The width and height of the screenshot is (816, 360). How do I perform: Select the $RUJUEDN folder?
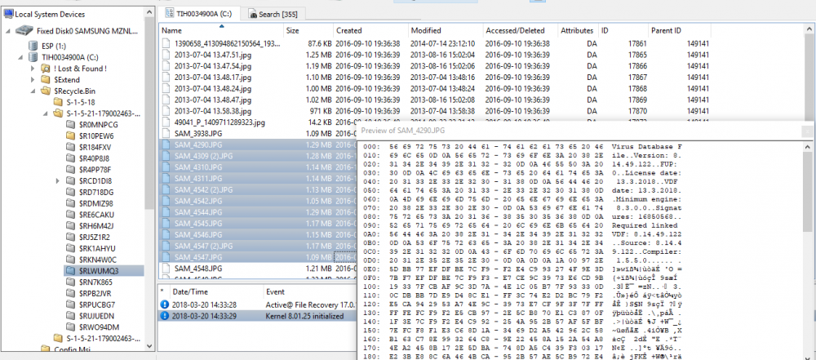click(96, 316)
